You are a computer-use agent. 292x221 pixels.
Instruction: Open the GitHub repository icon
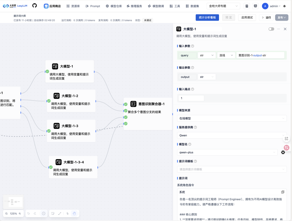pyautogui.click(x=35, y=6)
